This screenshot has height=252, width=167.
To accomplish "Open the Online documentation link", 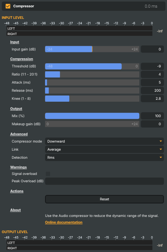I will point(64,222).
